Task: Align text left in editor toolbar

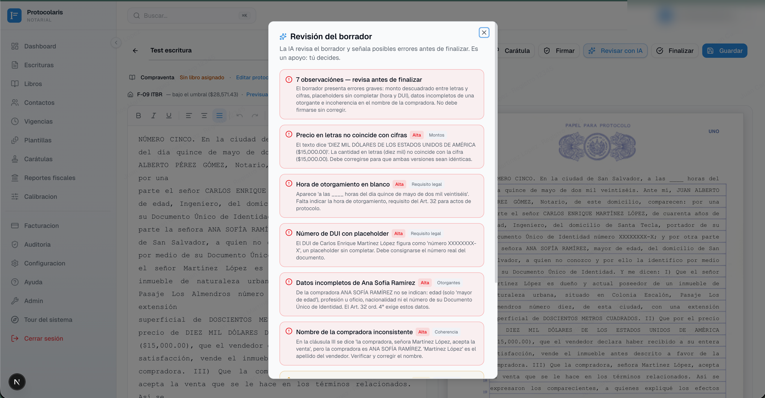Action: click(189, 115)
